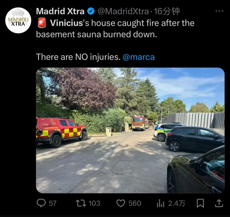Click the 57 replies count
This screenshot has width=230, height=217.
pos(53,203)
